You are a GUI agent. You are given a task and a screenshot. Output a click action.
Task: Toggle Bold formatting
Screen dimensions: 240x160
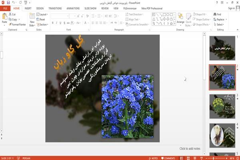[52, 23]
